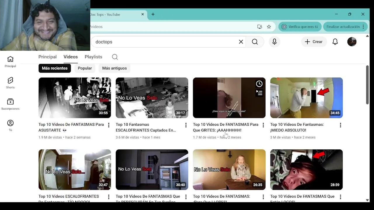Open title Top 10 Fantasmas ESCALOFRIANTES Captados
The image size is (374, 210).
tap(146, 127)
